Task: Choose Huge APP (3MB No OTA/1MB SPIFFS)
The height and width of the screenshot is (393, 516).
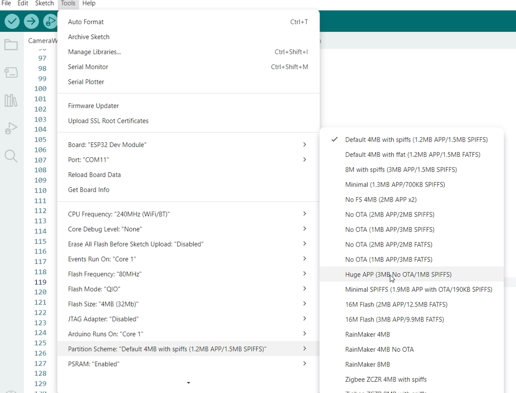Action: pyautogui.click(x=398, y=275)
